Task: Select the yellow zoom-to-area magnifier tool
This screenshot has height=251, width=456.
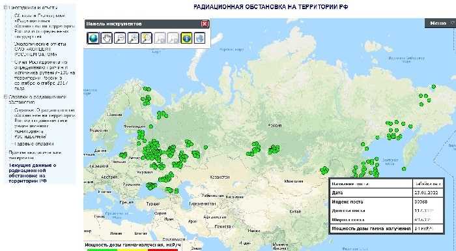Action: 147,38
